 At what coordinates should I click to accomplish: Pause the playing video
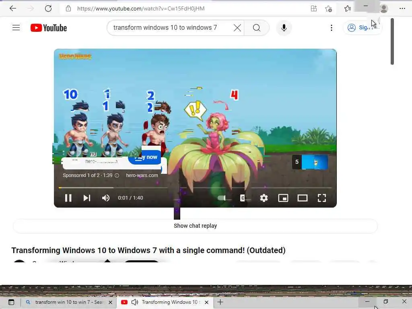coord(68,198)
